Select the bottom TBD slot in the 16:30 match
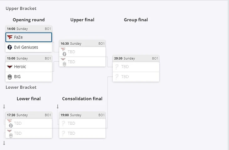229x150 pixels. click(x=82, y=62)
